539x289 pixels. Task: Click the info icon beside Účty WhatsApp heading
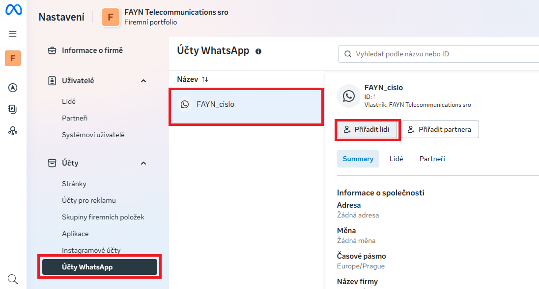(258, 51)
